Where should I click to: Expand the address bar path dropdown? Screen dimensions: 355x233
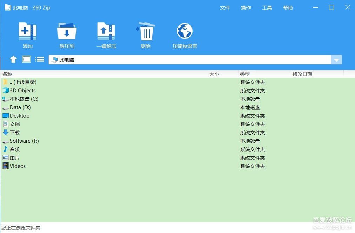(336, 60)
